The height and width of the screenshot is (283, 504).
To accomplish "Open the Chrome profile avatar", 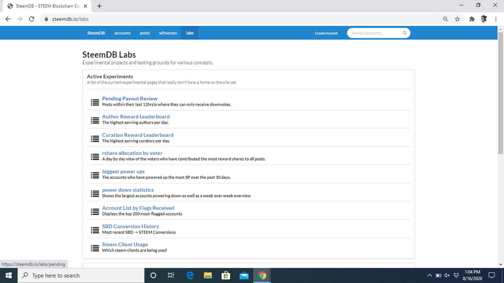I will [x=484, y=19].
